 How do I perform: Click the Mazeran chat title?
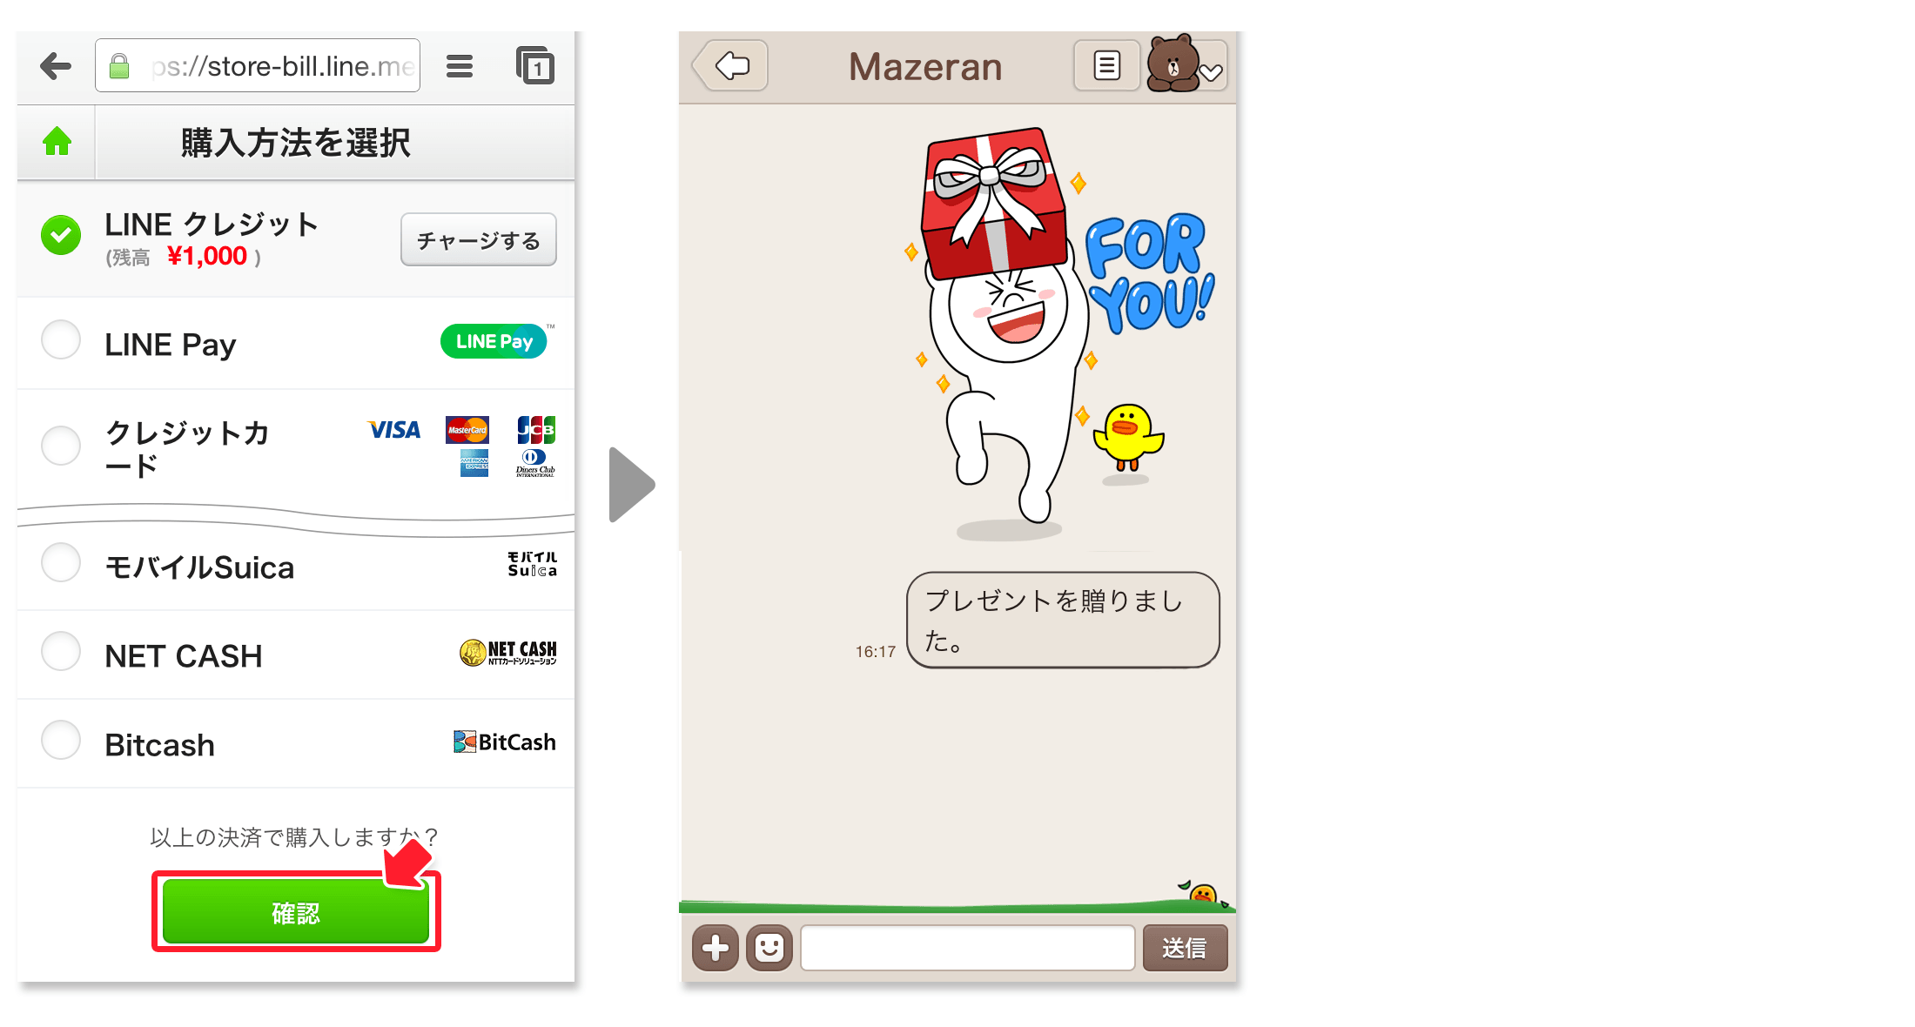925,67
